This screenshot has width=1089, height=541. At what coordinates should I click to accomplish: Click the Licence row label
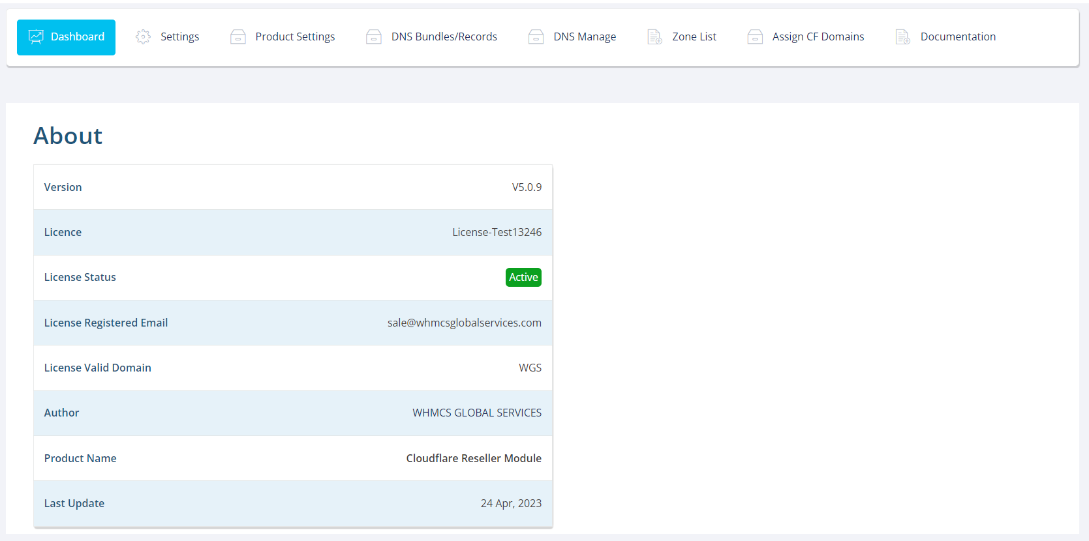(63, 232)
